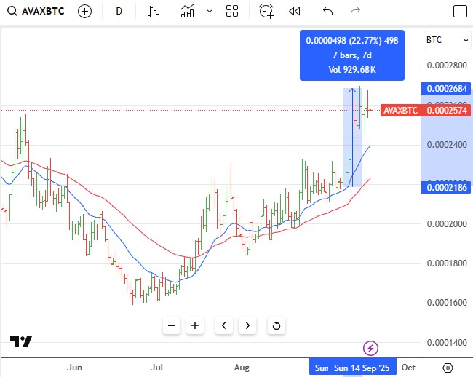The height and width of the screenshot is (377, 473).
Task: Click the 0.0002574 current price tag
Action: [x=447, y=111]
